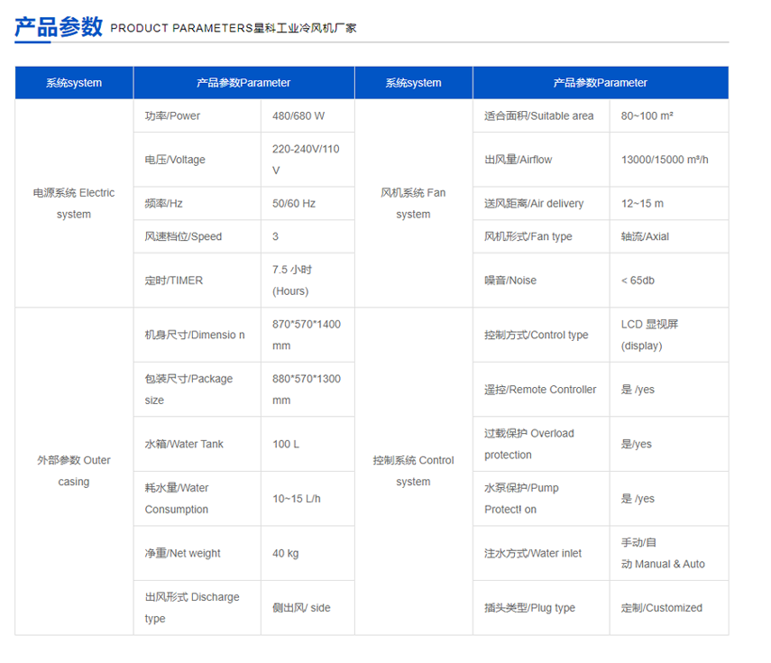Click the right-hand 产品参数Parameter header

[601, 82]
